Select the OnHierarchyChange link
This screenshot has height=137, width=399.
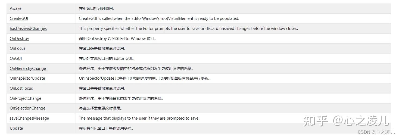tap(28, 68)
